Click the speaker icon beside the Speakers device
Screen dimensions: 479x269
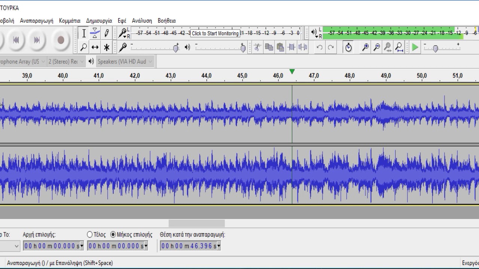(91, 61)
